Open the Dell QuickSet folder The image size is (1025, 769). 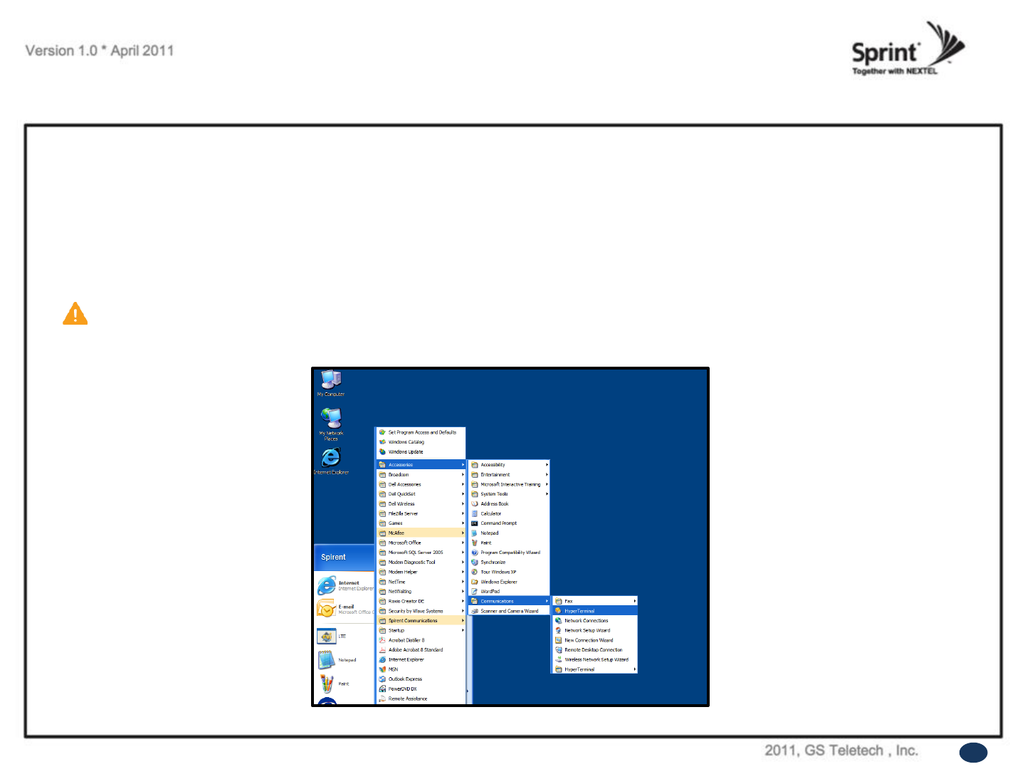(421, 494)
